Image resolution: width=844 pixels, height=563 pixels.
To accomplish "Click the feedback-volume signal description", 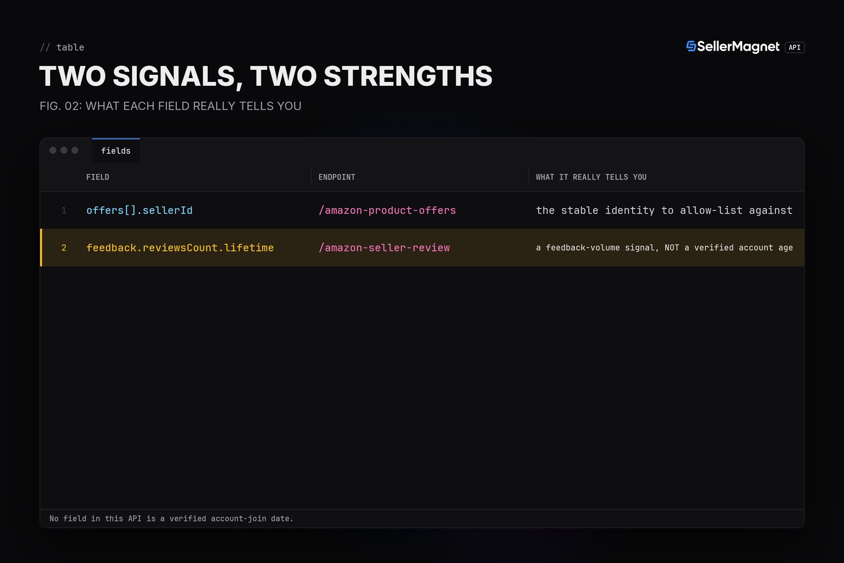I will coord(664,248).
